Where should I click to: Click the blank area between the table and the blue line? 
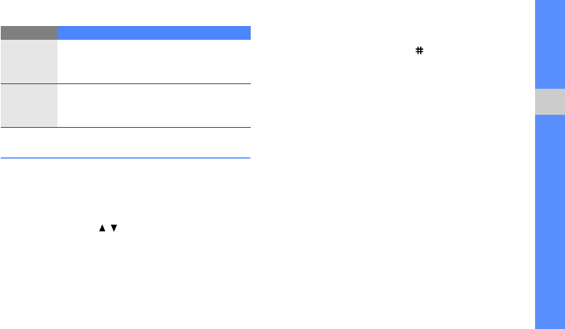click(126, 142)
